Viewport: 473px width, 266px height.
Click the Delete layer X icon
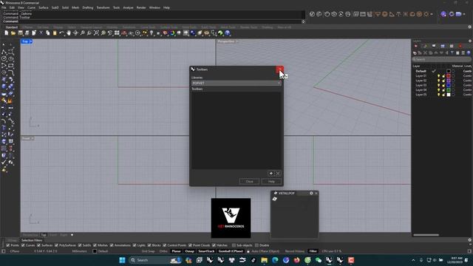pos(425,52)
